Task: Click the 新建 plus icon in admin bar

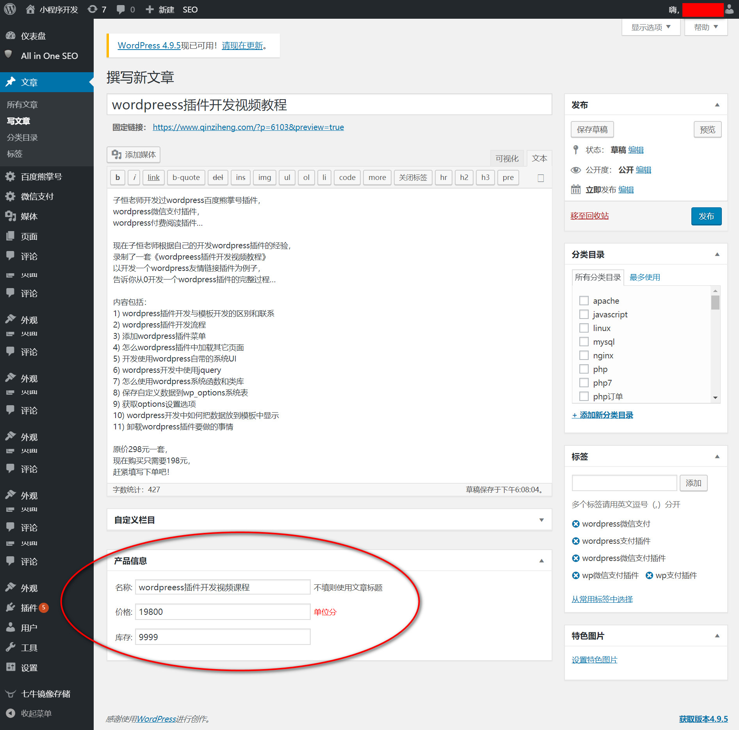Action: (x=160, y=9)
